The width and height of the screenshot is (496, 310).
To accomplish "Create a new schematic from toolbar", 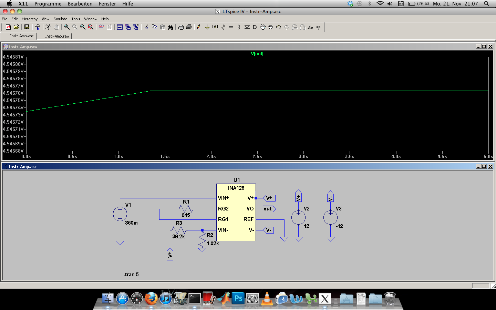I will click(x=8, y=27).
